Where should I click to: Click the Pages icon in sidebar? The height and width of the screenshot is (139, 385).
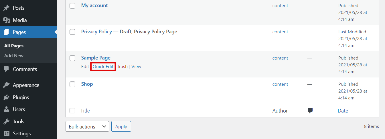coord(6,32)
